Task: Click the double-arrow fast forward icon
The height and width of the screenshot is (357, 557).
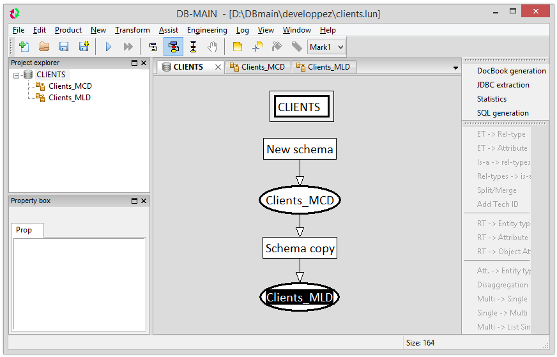Action: click(128, 47)
